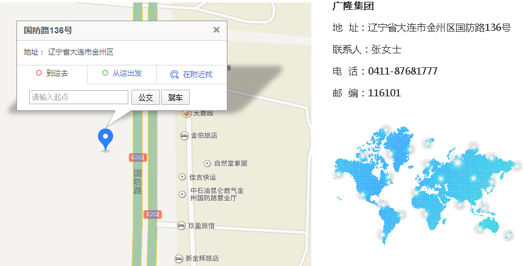The width and height of the screenshot is (523, 266).
Task: Click the lower G202 highway shield
Action: point(153,214)
